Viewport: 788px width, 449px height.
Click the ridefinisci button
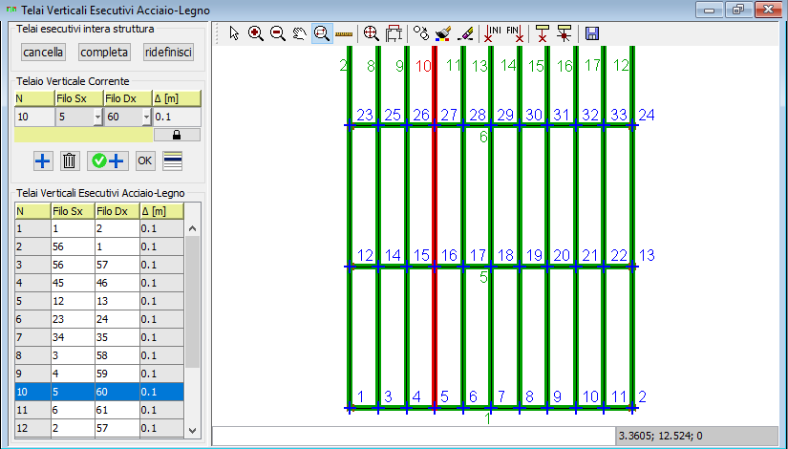pyautogui.click(x=168, y=53)
